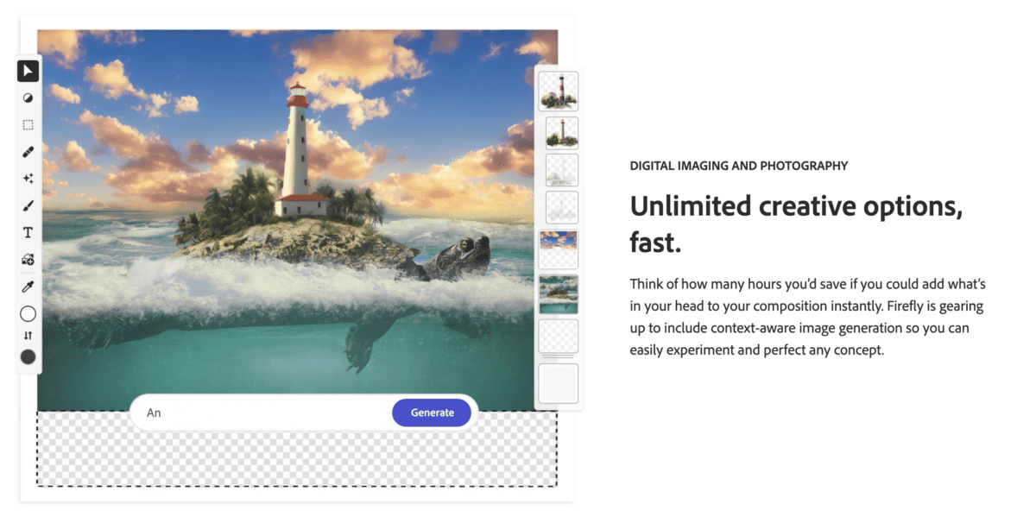Toggle the vertical swap arrows tool
The image size is (1036, 523).
[28, 335]
